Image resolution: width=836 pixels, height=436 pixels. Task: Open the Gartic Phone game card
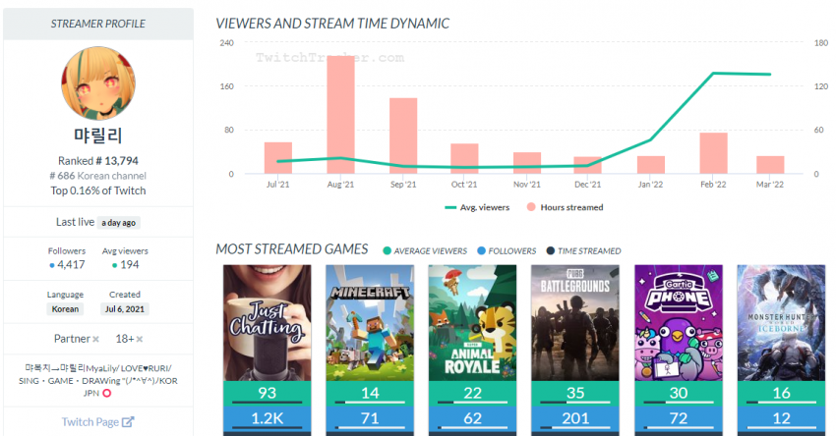tap(679, 323)
